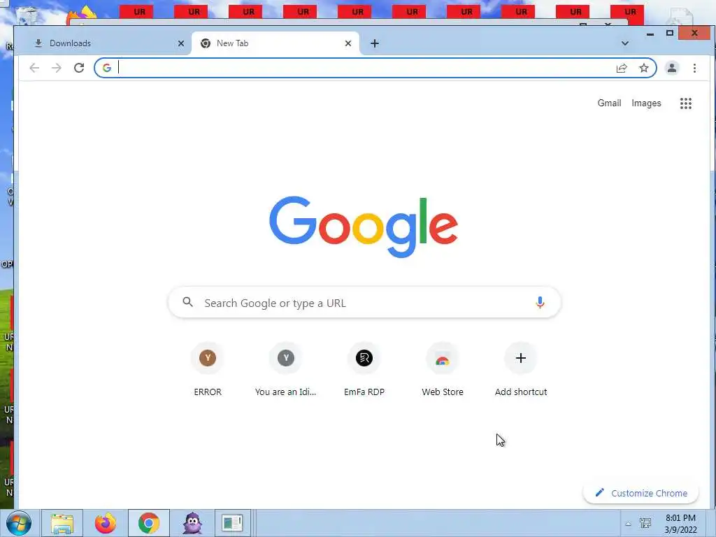Open the You are an Idi... shortcut
This screenshot has height=537, width=716.
pyautogui.click(x=286, y=369)
